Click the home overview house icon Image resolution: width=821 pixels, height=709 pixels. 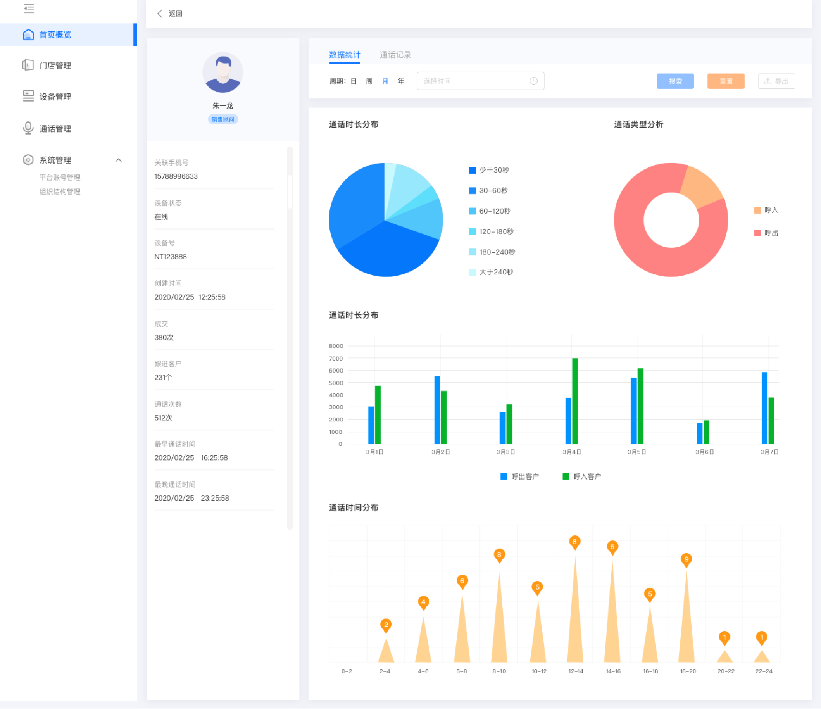(x=29, y=35)
